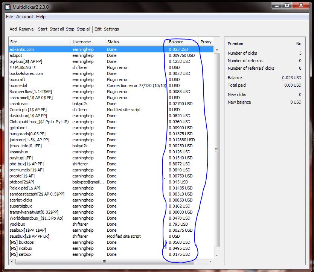
Task: Select the scarlet-clicks row
Action: click(111, 200)
